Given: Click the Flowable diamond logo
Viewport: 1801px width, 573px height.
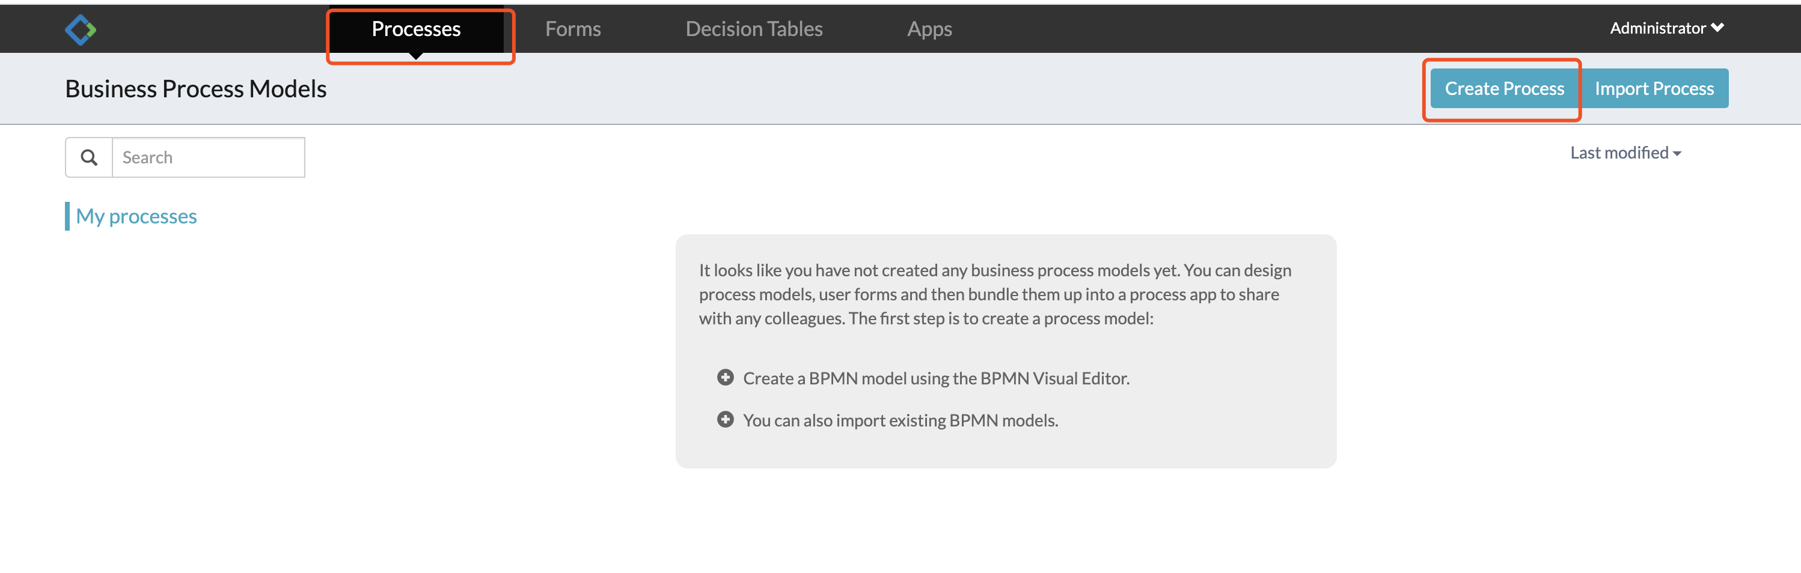Looking at the screenshot, I should click(81, 29).
